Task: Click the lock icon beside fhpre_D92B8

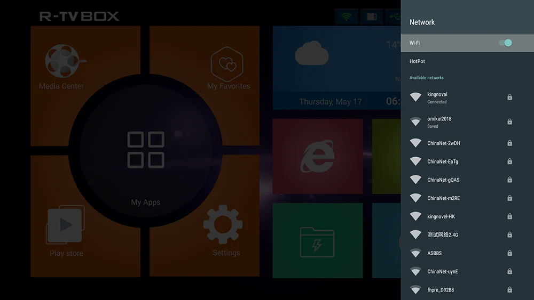Action: [509, 290]
